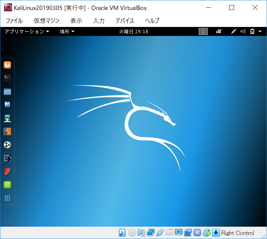Open the ファイル menu
This screenshot has width=267, height=239.
[14, 21]
